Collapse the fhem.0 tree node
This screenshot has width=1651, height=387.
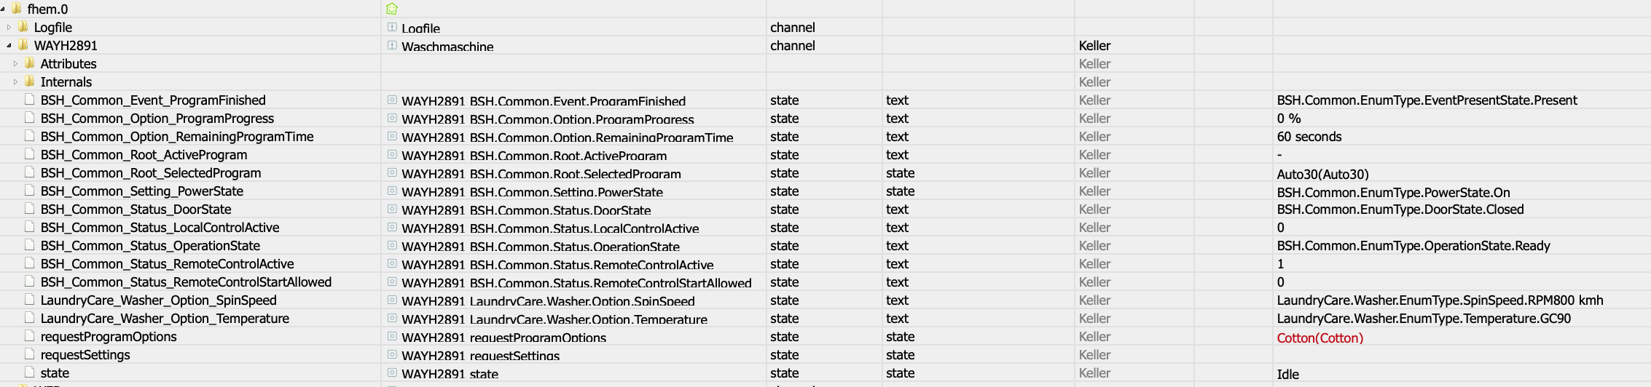[x=4, y=9]
